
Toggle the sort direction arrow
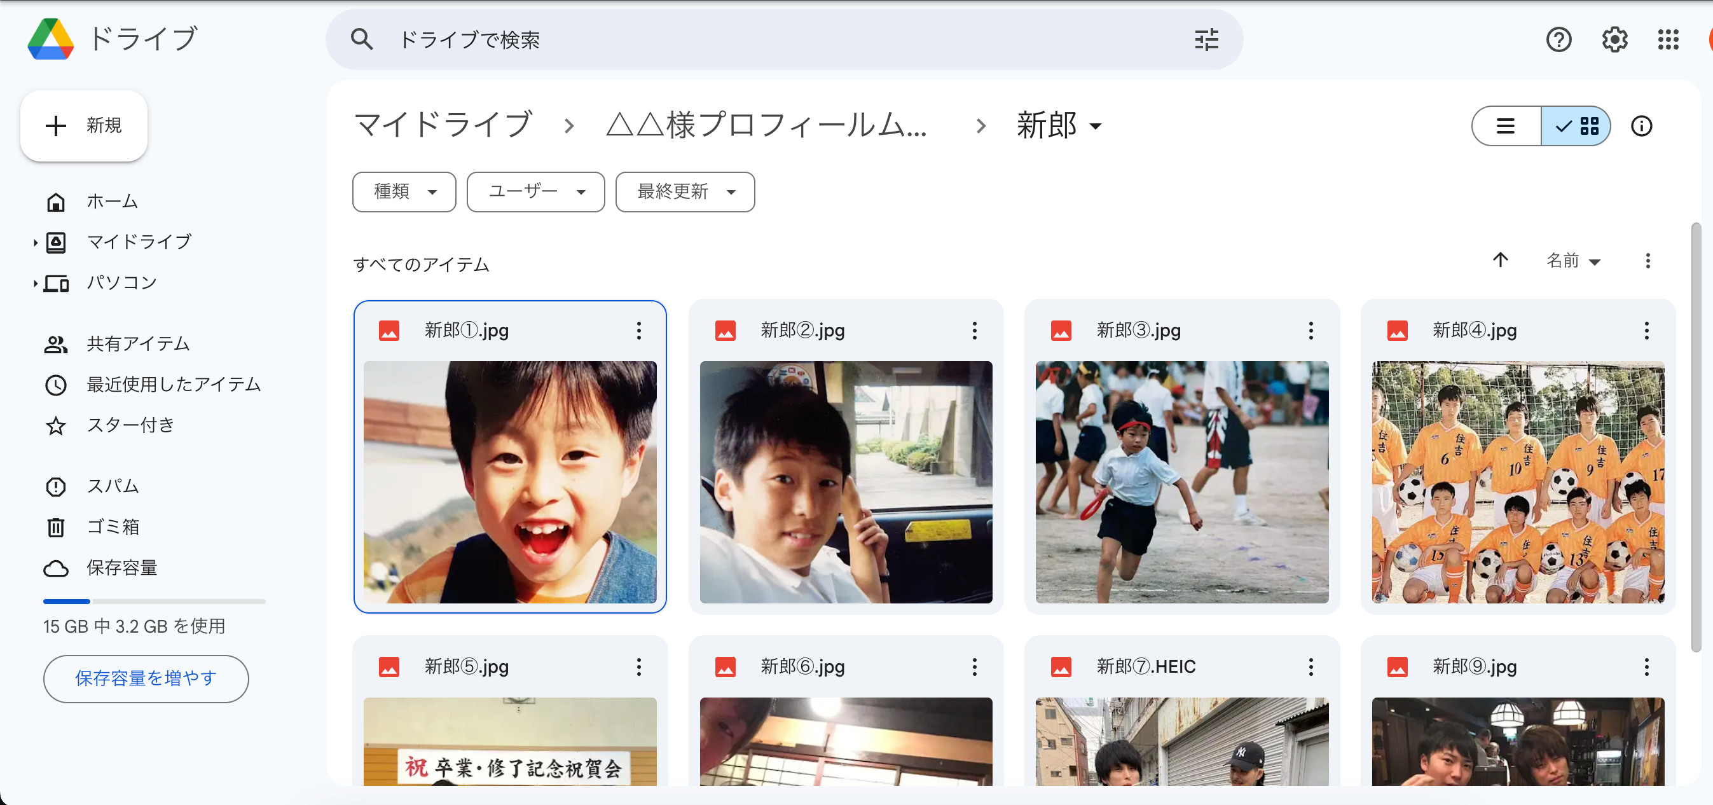(1499, 261)
